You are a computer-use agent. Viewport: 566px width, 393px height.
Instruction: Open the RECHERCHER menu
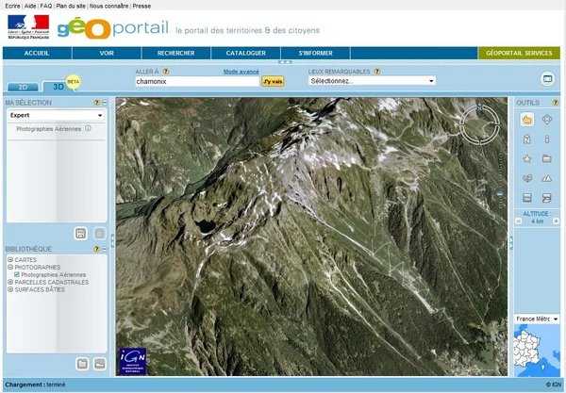(x=176, y=53)
